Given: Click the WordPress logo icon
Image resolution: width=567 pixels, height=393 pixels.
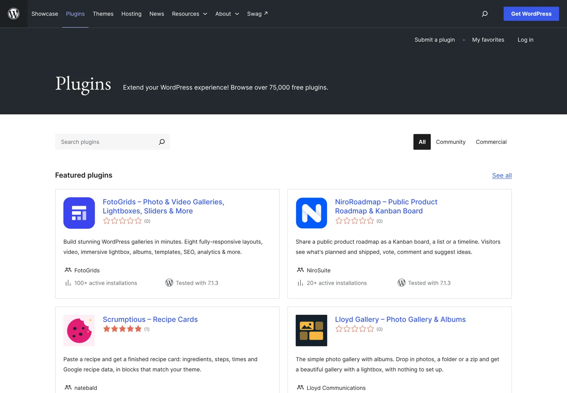Looking at the screenshot, I should 14,14.
